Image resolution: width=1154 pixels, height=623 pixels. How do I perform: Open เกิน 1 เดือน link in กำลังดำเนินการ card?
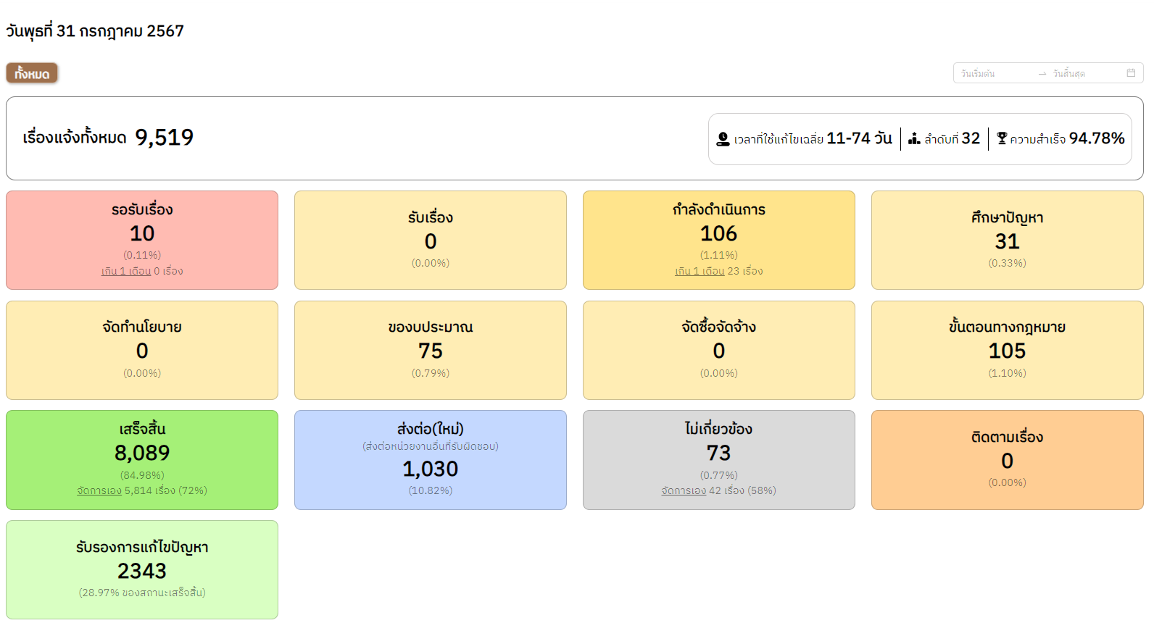click(700, 271)
